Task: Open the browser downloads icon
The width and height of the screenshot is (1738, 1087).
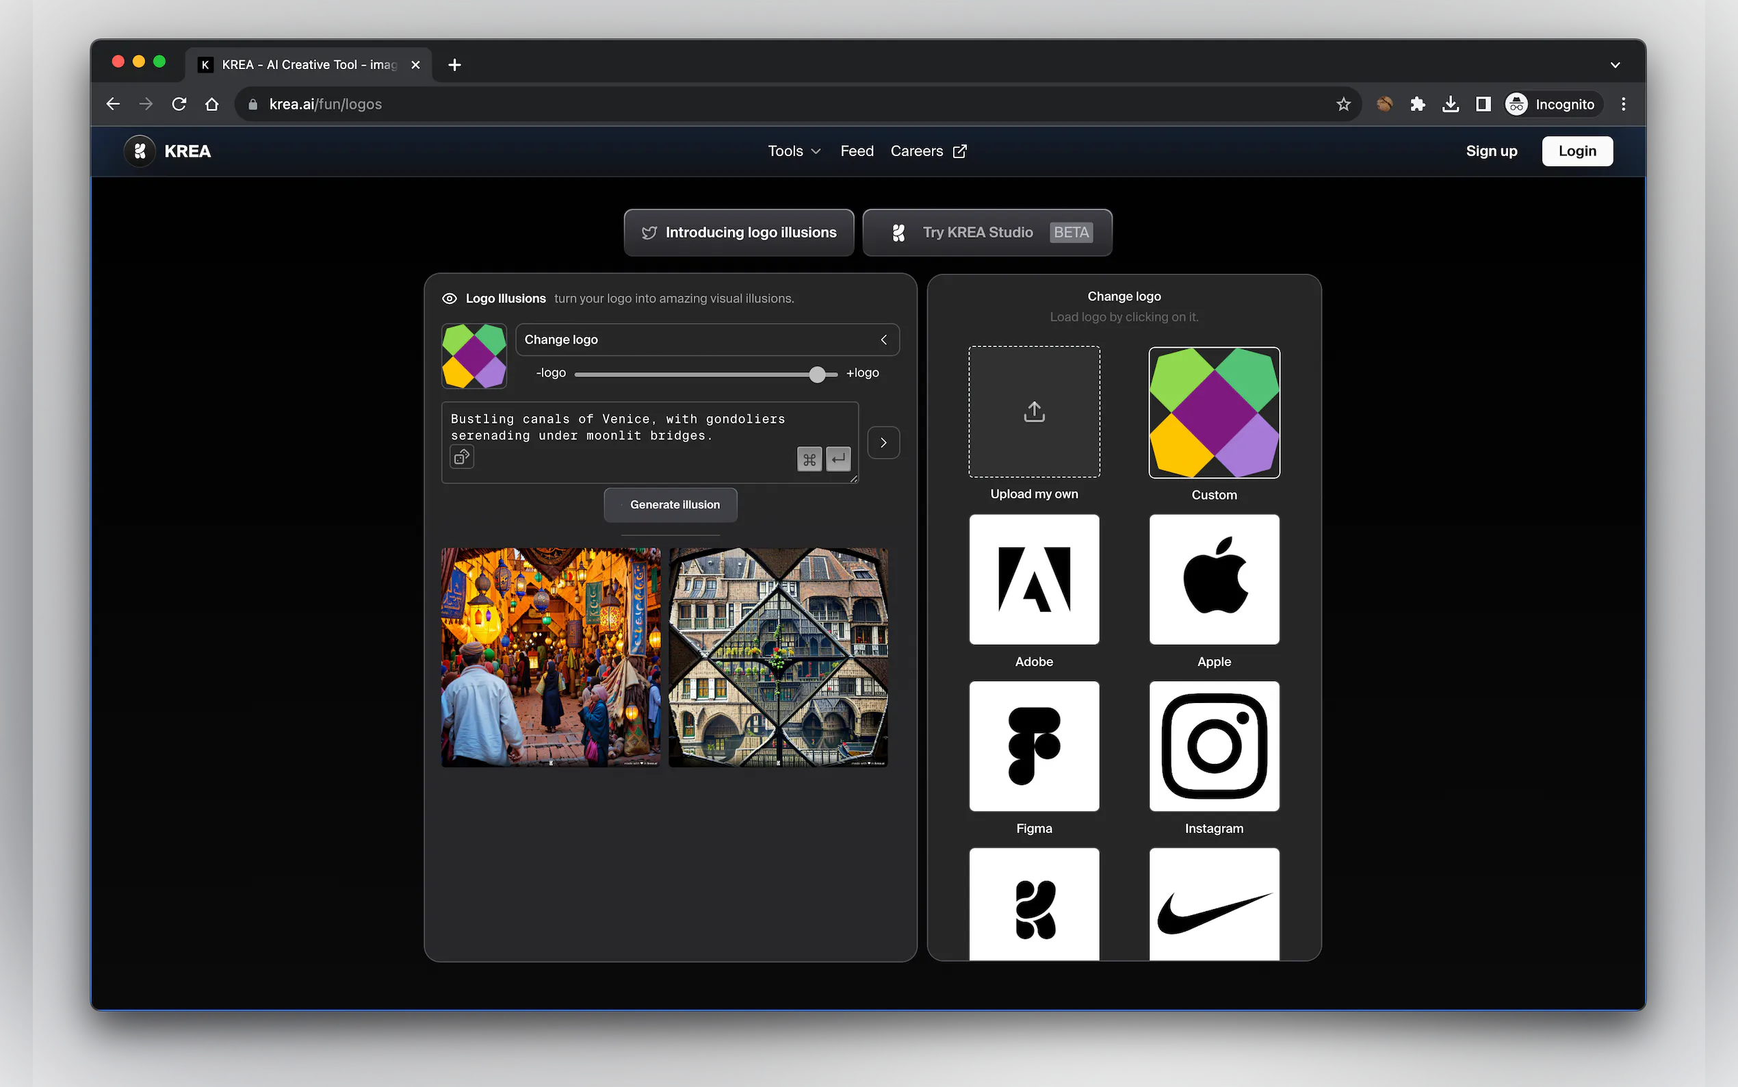Action: pos(1450,104)
